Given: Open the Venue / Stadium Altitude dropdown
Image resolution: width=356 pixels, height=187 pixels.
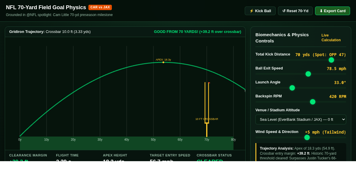Looking at the screenshot, I should click(301, 119).
